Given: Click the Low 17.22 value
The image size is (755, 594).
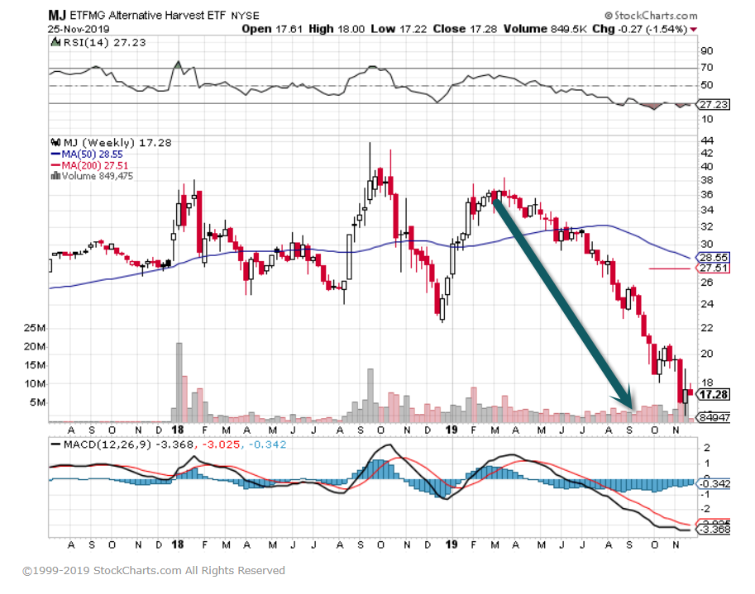Looking at the screenshot, I should pos(399,29).
